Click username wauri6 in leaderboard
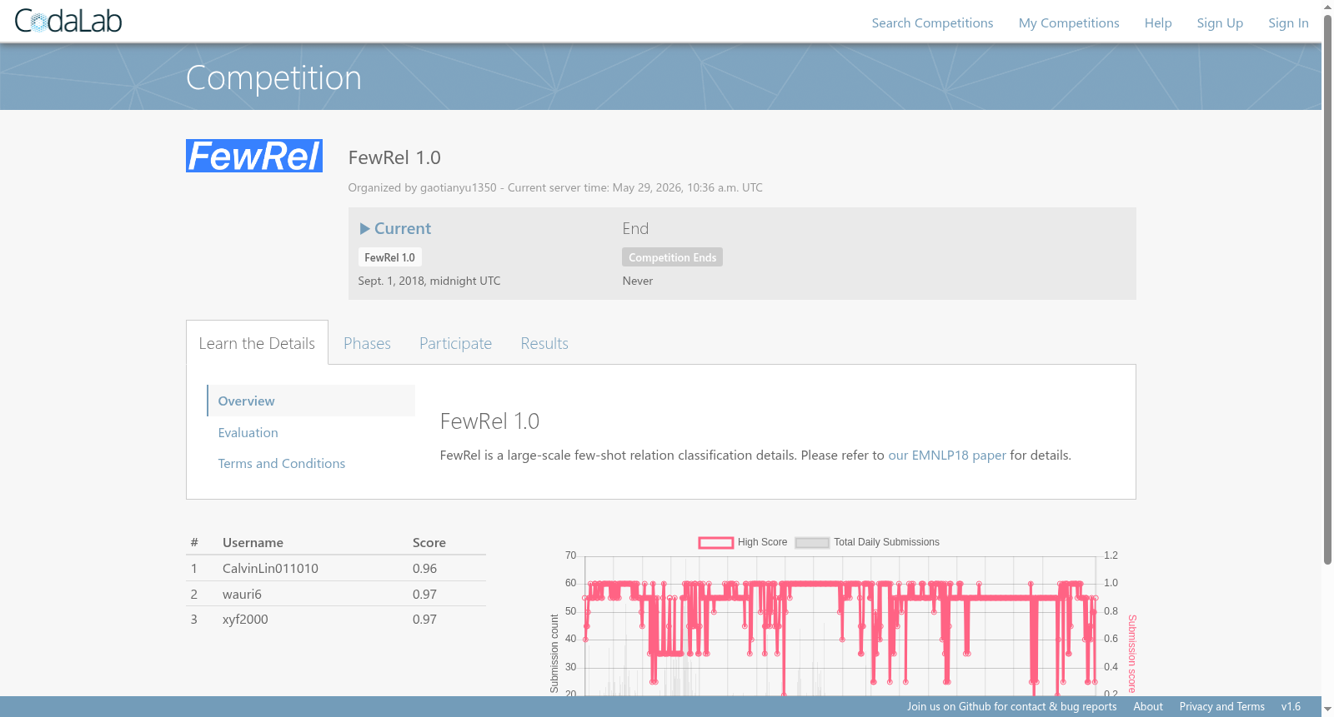The height and width of the screenshot is (717, 1334). pyautogui.click(x=242, y=595)
